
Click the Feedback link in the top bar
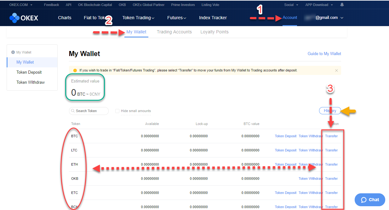(x=51, y=5)
